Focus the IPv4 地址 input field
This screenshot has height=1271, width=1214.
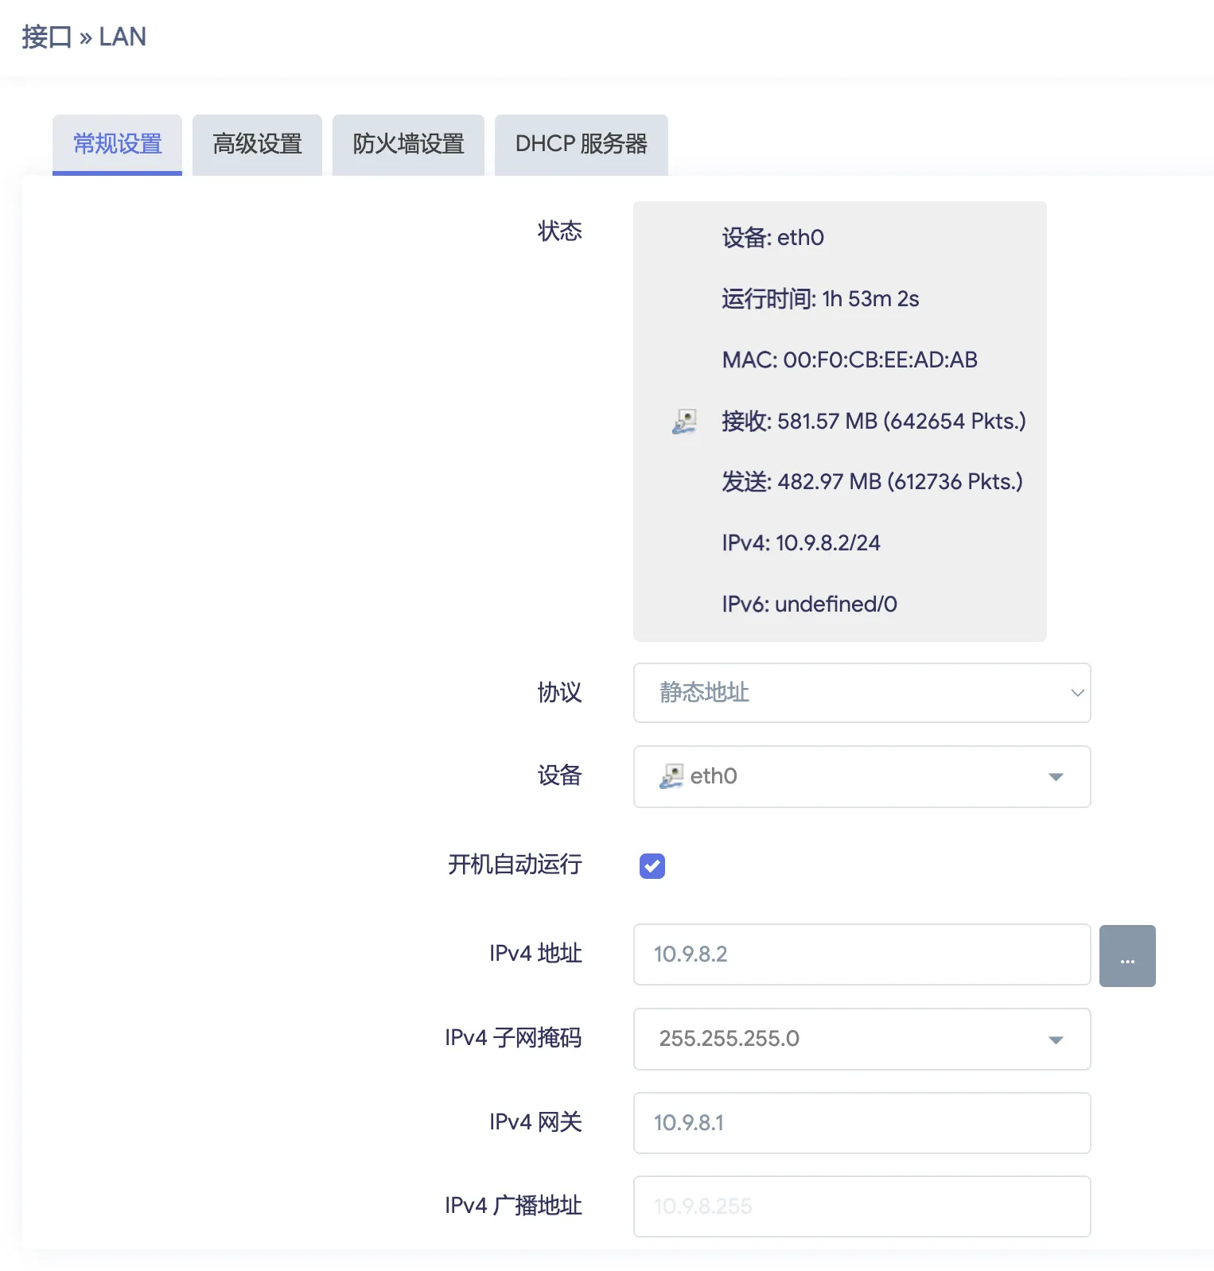(862, 954)
